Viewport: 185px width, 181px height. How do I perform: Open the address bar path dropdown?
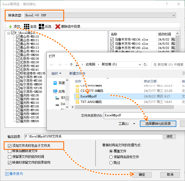(x=140, y=64)
